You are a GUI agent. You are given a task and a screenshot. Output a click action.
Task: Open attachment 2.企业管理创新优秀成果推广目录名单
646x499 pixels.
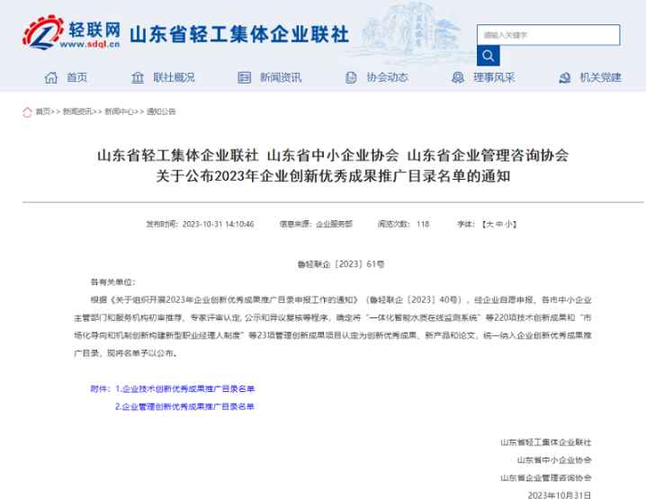(184, 407)
